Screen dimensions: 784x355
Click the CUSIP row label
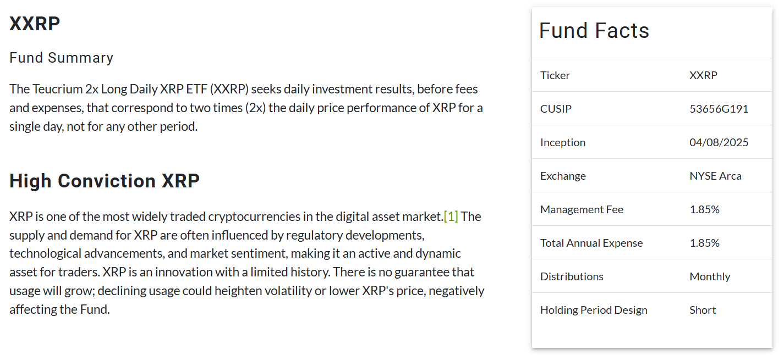tap(556, 109)
